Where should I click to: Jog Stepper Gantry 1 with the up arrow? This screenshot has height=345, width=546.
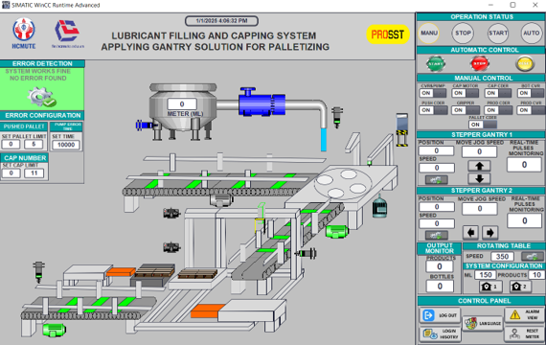coord(479,166)
